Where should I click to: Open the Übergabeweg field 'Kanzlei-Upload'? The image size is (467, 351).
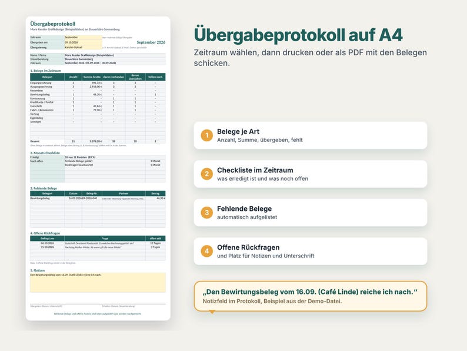[x=83, y=48]
